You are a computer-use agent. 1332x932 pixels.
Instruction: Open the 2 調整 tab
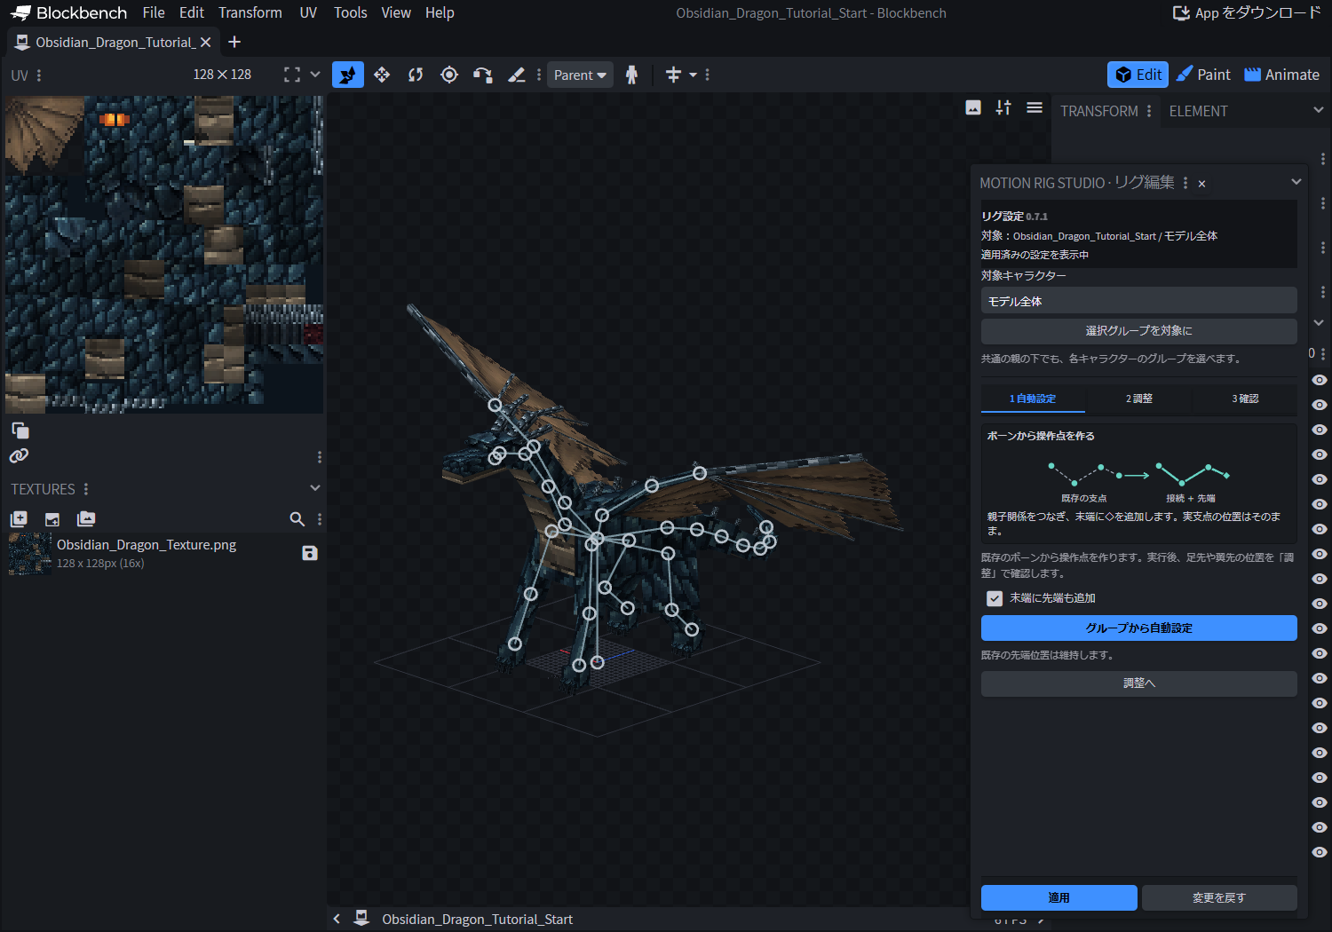point(1138,399)
